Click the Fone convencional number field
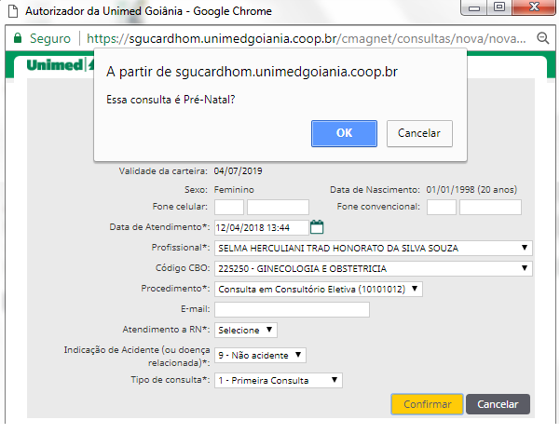Screen dimensions: 560x447 coord(490,207)
